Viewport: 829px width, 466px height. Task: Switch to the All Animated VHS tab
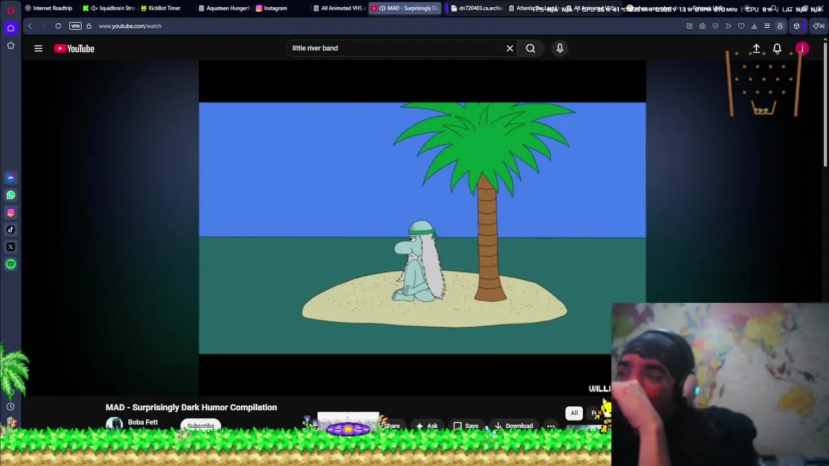(x=339, y=8)
